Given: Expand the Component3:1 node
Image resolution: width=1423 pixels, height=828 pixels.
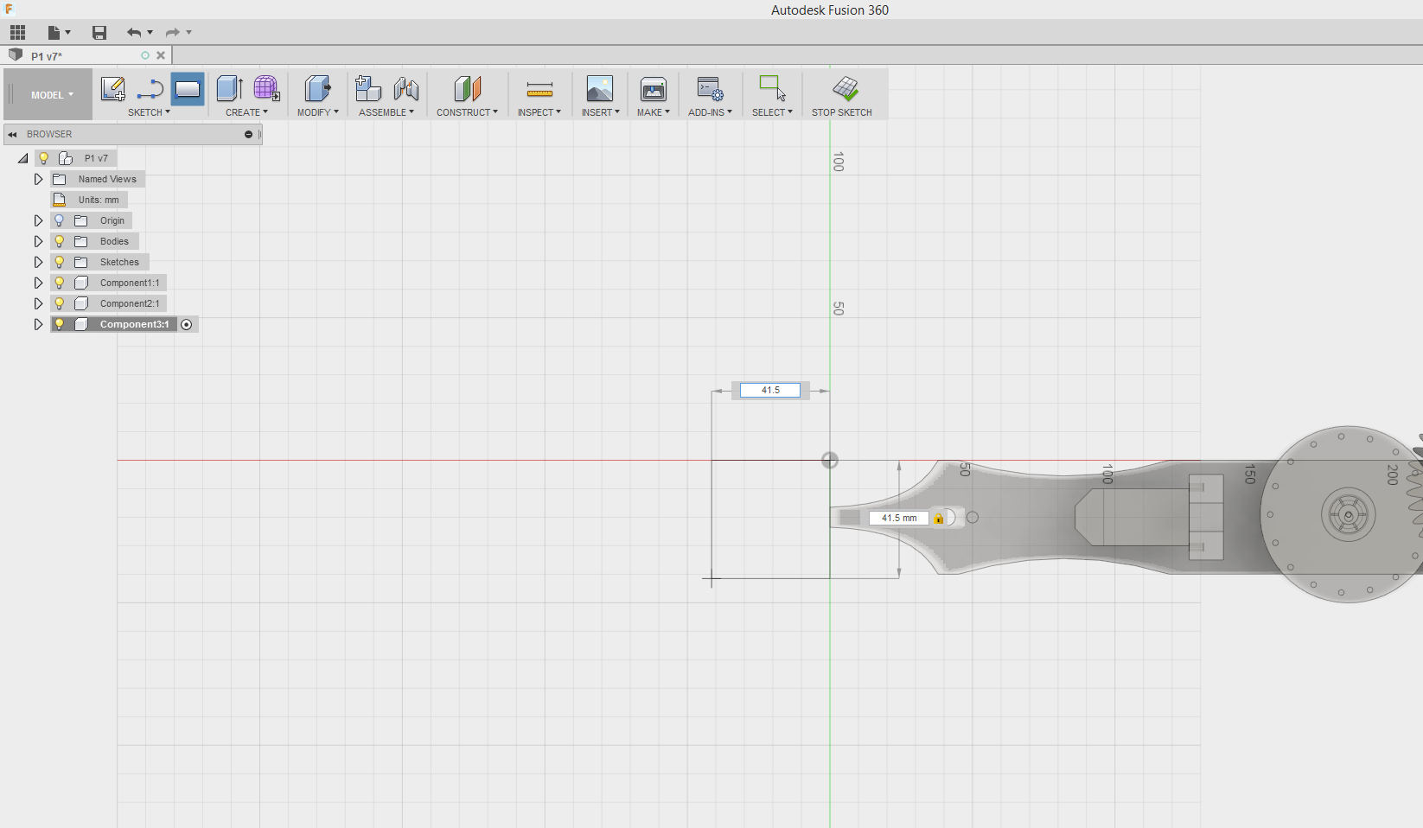Looking at the screenshot, I should [x=38, y=324].
